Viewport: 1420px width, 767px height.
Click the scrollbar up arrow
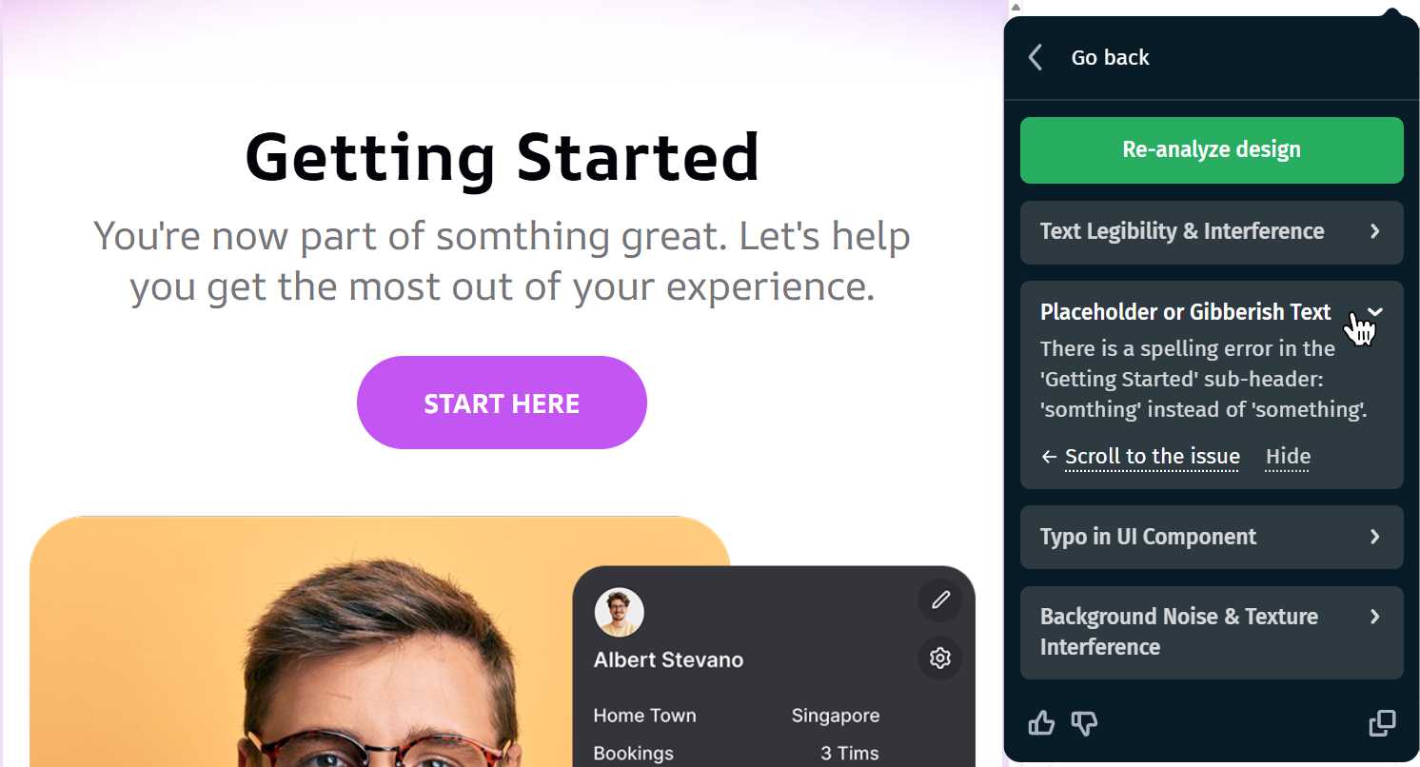pyautogui.click(x=1016, y=7)
